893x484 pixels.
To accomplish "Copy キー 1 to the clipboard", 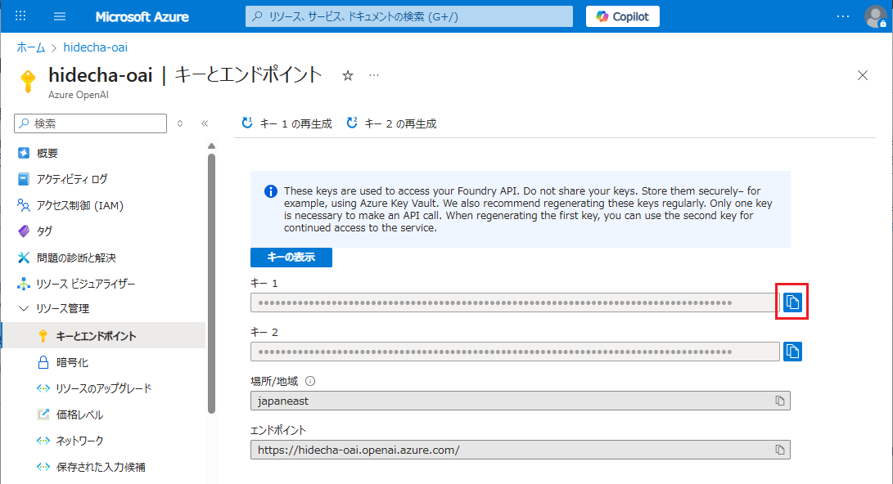I will point(792,302).
